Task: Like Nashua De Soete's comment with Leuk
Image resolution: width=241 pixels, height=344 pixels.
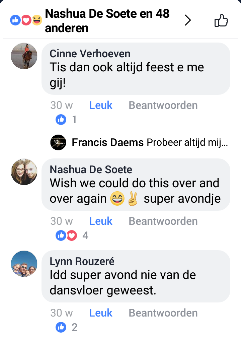Action: [101, 221]
